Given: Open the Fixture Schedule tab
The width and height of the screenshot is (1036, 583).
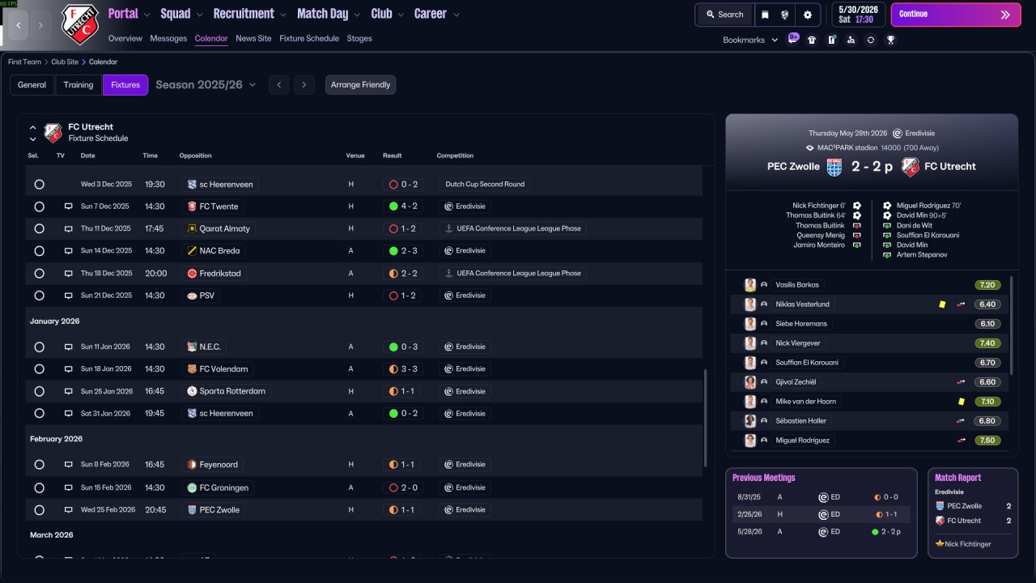Looking at the screenshot, I should coord(309,38).
